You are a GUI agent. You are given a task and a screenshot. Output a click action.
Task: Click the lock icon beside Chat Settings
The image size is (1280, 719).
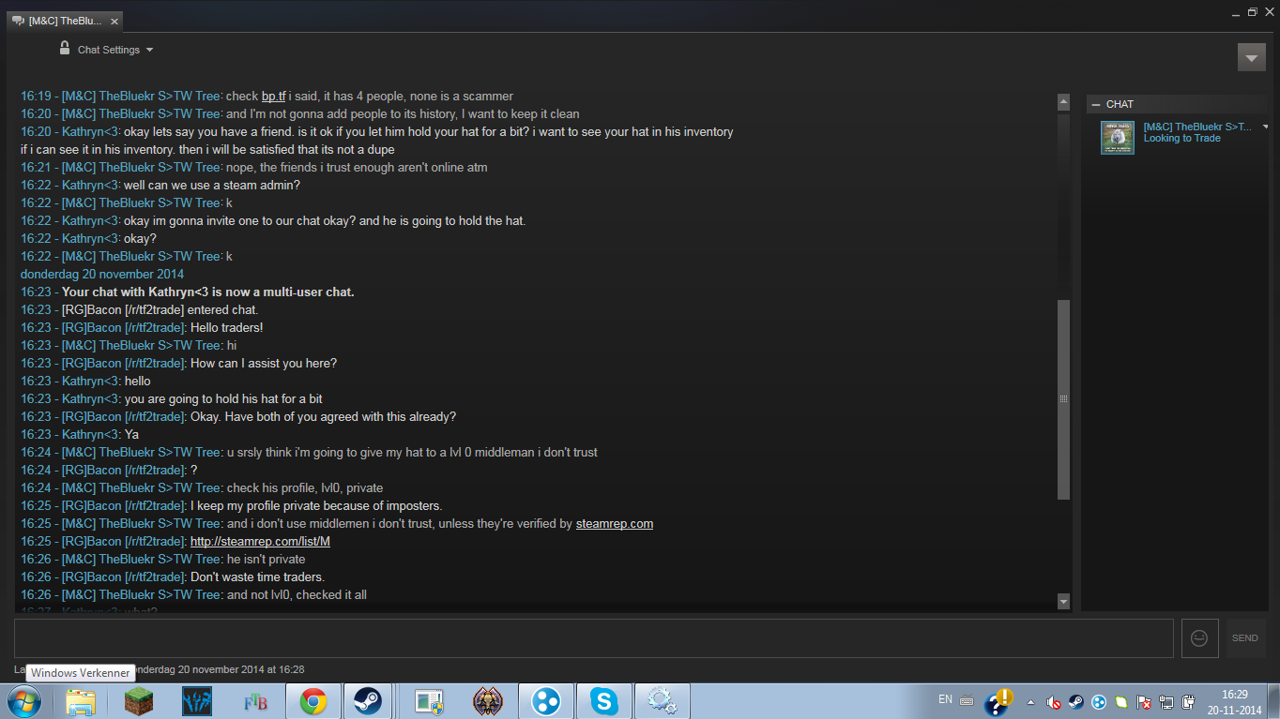(65, 49)
